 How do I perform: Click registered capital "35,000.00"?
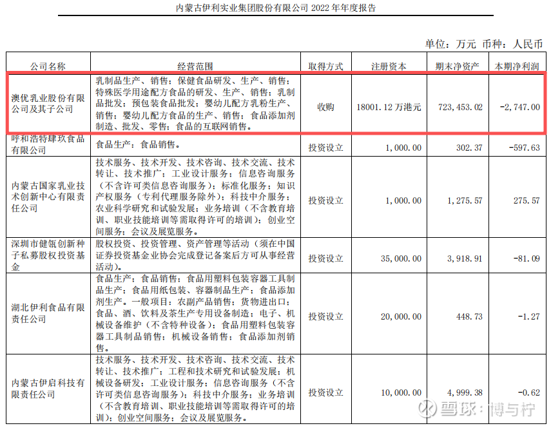point(401,258)
